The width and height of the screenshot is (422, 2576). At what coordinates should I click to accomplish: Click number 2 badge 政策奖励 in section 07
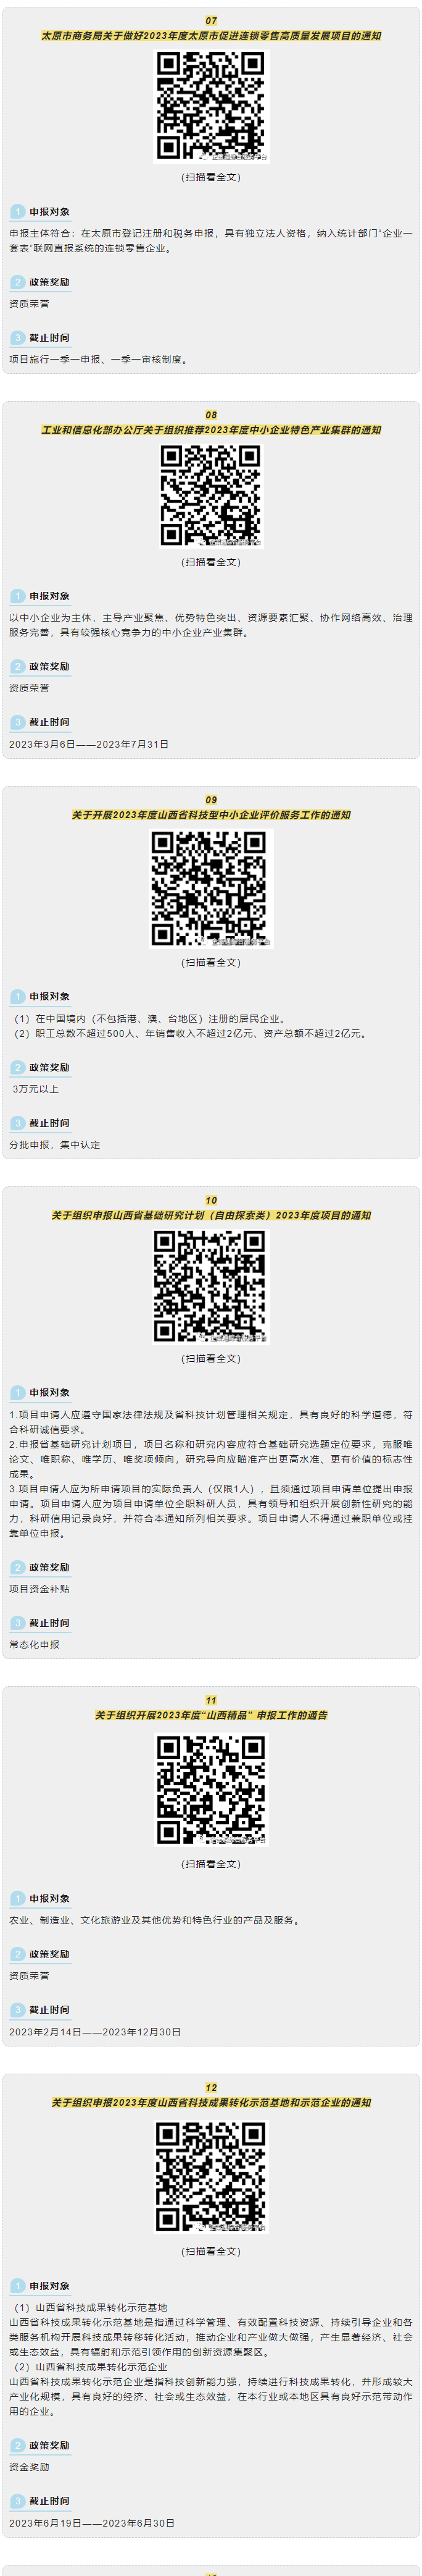pyautogui.click(x=17, y=282)
